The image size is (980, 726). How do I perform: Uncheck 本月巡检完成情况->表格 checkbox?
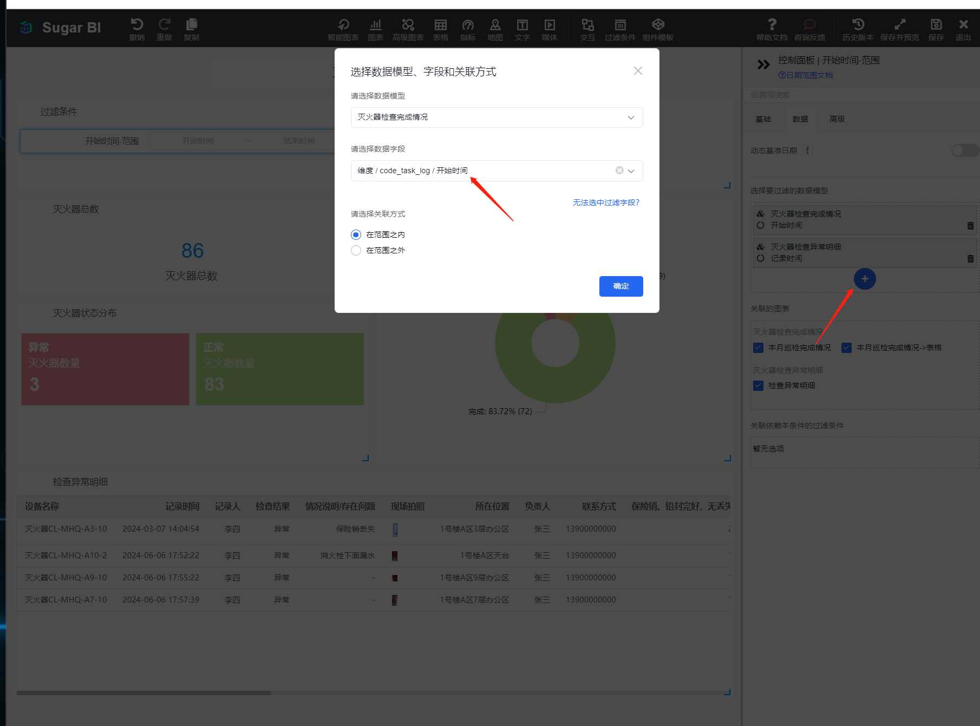[846, 348]
